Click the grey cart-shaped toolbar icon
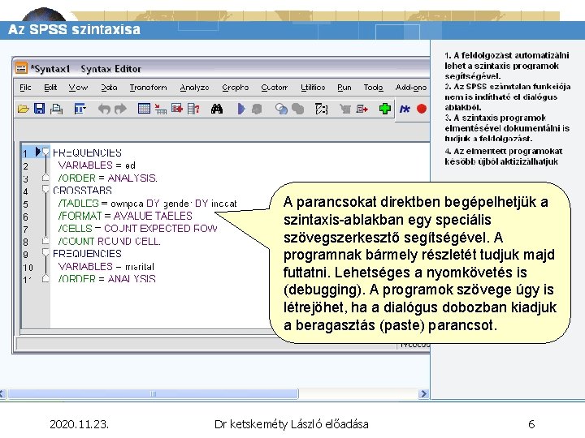Image resolution: width=585 pixels, height=438 pixels. coord(345,109)
